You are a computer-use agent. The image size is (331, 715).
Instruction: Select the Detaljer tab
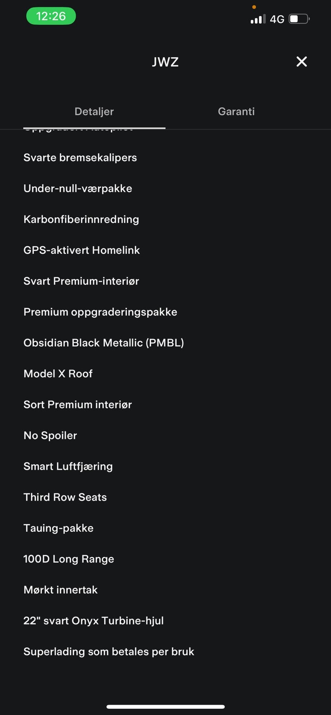[x=94, y=111]
